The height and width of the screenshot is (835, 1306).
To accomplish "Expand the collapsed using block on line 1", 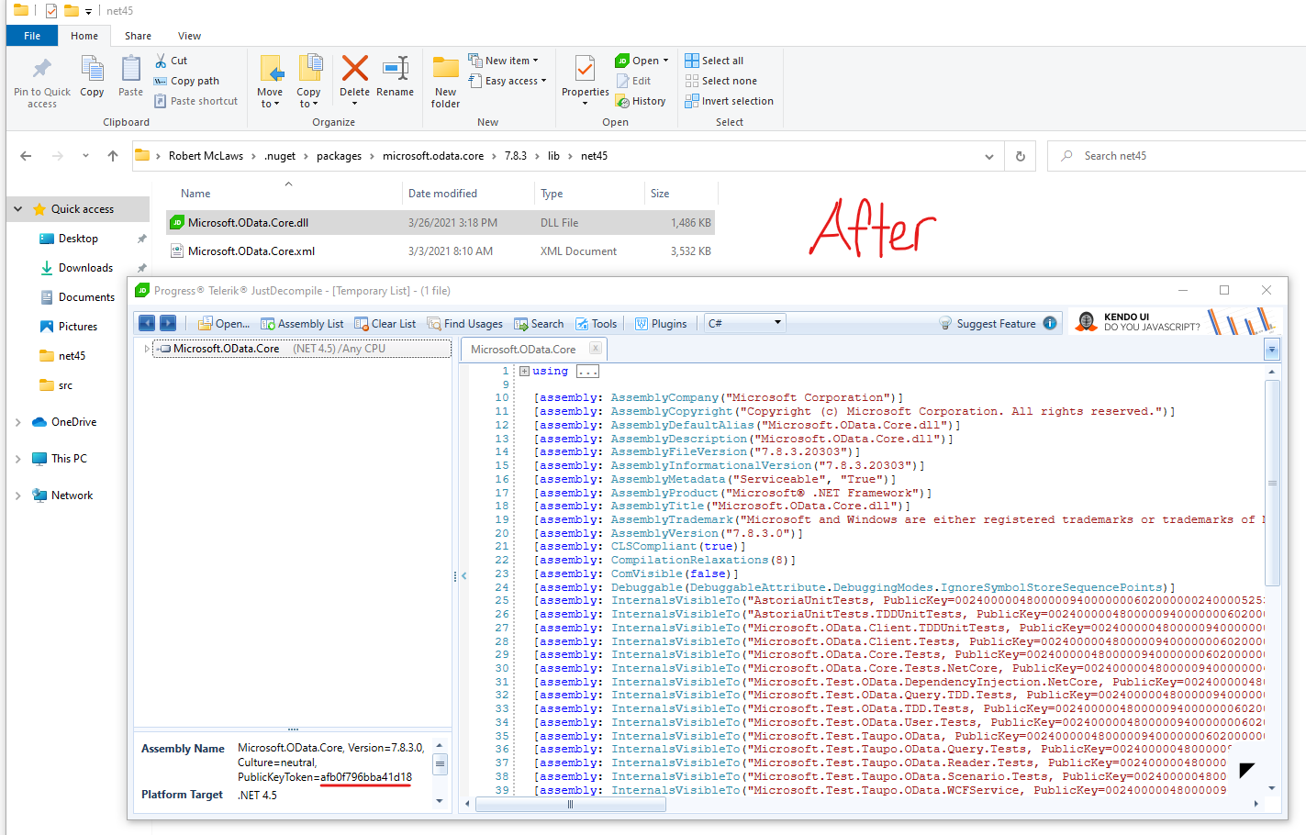I will (524, 372).
